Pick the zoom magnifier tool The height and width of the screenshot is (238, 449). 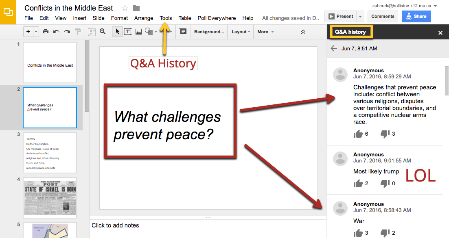(103, 31)
